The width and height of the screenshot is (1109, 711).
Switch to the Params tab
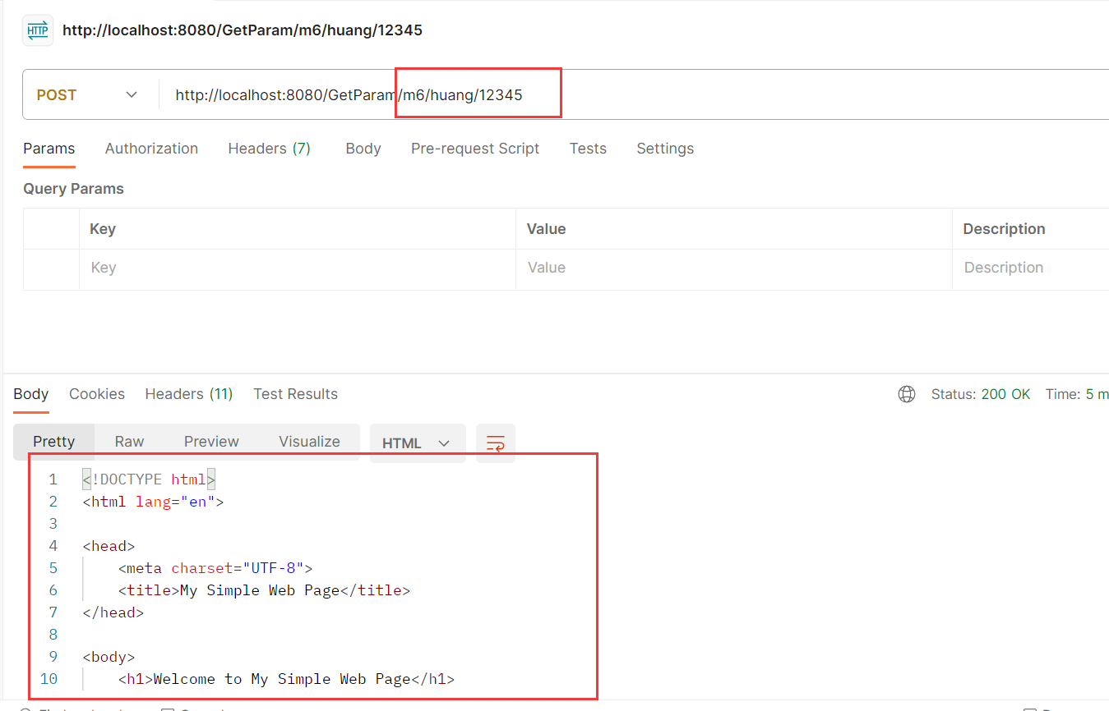coord(49,149)
